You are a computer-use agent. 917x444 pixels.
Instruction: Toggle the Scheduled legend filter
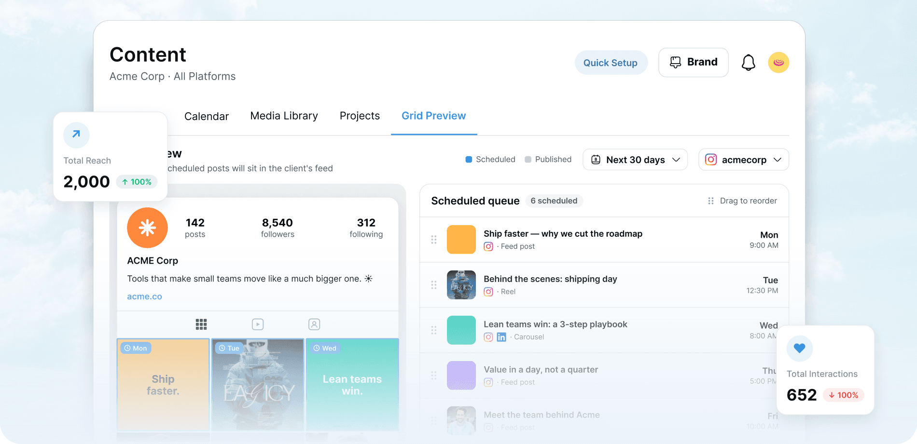click(x=490, y=160)
